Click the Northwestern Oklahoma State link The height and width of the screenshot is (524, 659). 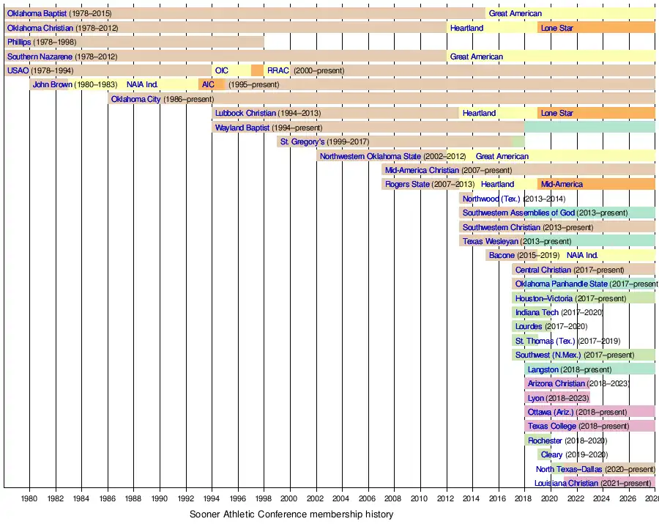370,156
